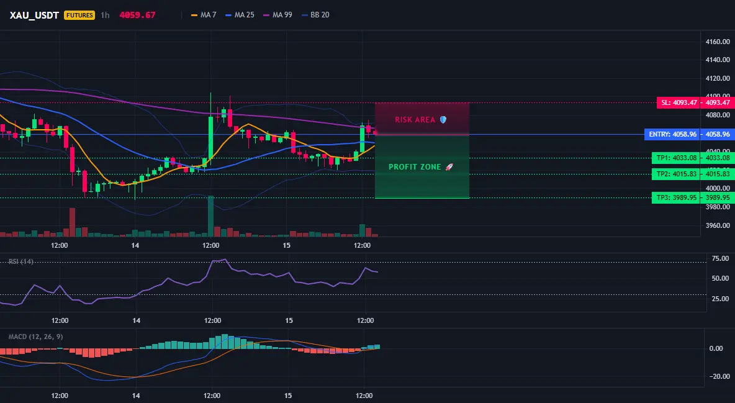
Task: Click the TP1: 4033.08 label
Action: tap(676, 158)
